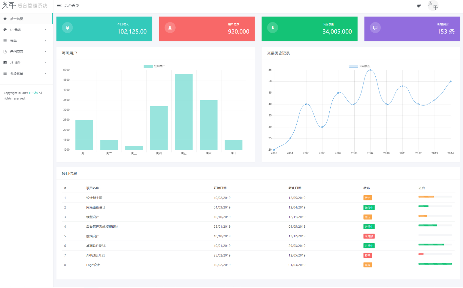Click the 进行中 status badge for 网站重新设计
This screenshot has width=463, height=288.
pyautogui.click(x=369, y=208)
